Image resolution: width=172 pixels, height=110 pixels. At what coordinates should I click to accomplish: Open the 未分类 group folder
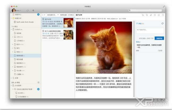(20, 93)
